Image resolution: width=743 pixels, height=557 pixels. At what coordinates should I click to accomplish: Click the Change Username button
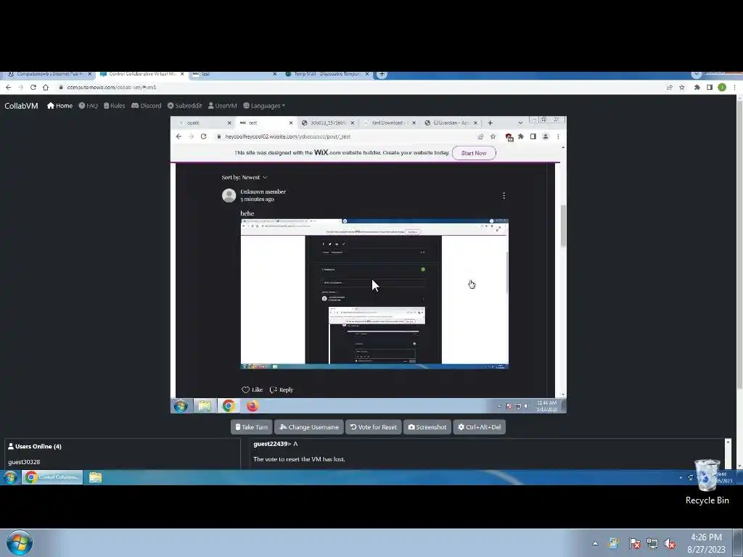click(309, 426)
